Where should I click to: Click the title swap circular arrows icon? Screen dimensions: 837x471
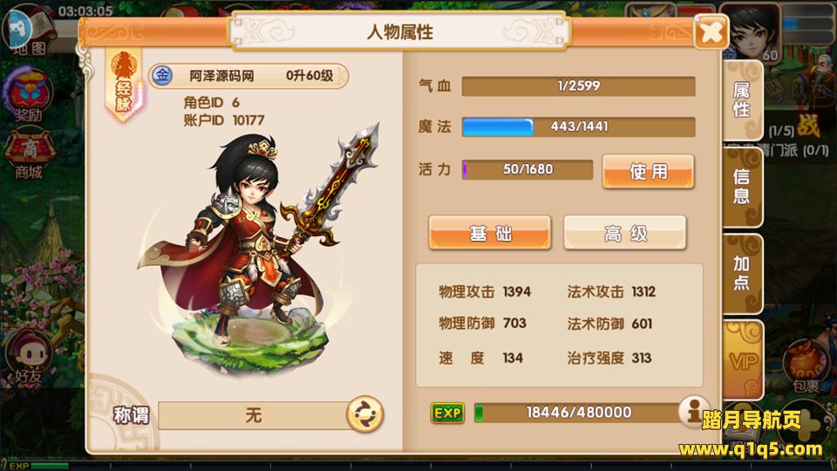(x=365, y=413)
